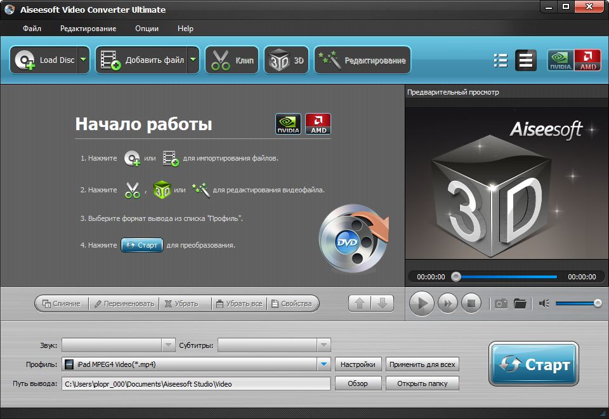Click the NVIDIA badge beside Начало работы
609x419 pixels.
click(x=288, y=124)
